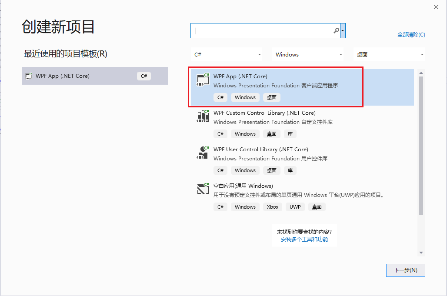Select 空白应用(通用 Windows) template
This screenshot has width=447, height=296.
302,196
